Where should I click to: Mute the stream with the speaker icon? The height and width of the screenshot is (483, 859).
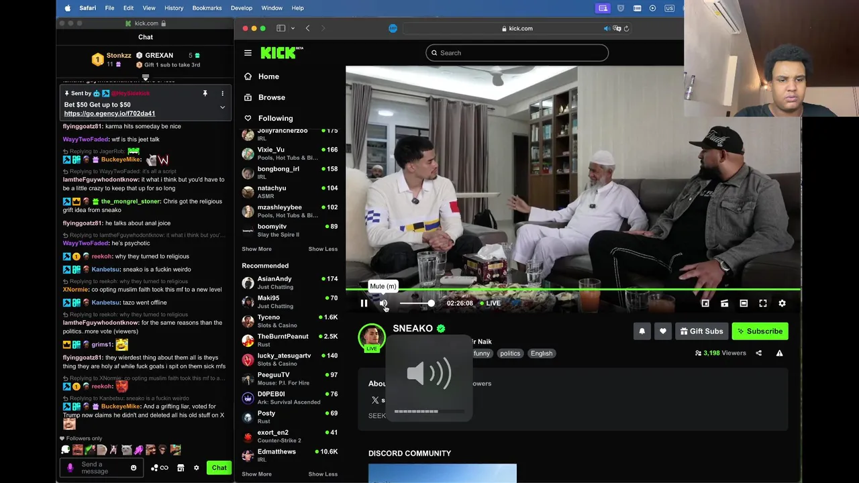coord(383,303)
